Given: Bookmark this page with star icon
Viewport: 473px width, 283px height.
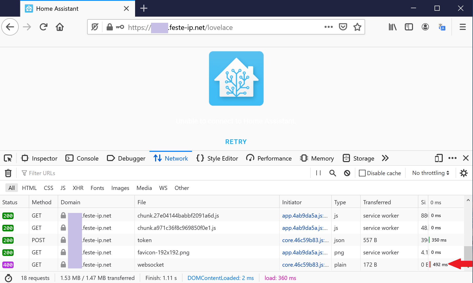Looking at the screenshot, I should pyautogui.click(x=357, y=27).
